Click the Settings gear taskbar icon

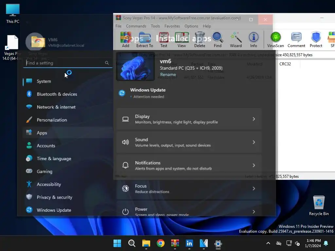pyautogui.click(x=218, y=243)
